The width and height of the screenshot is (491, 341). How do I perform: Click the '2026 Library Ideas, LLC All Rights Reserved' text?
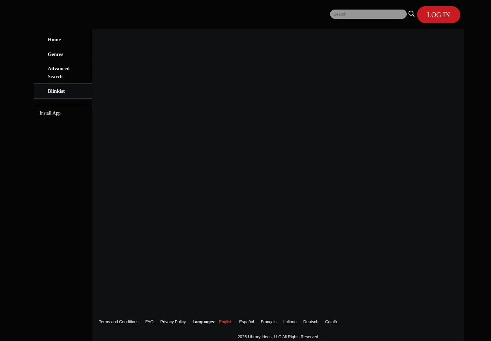pos(278,337)
